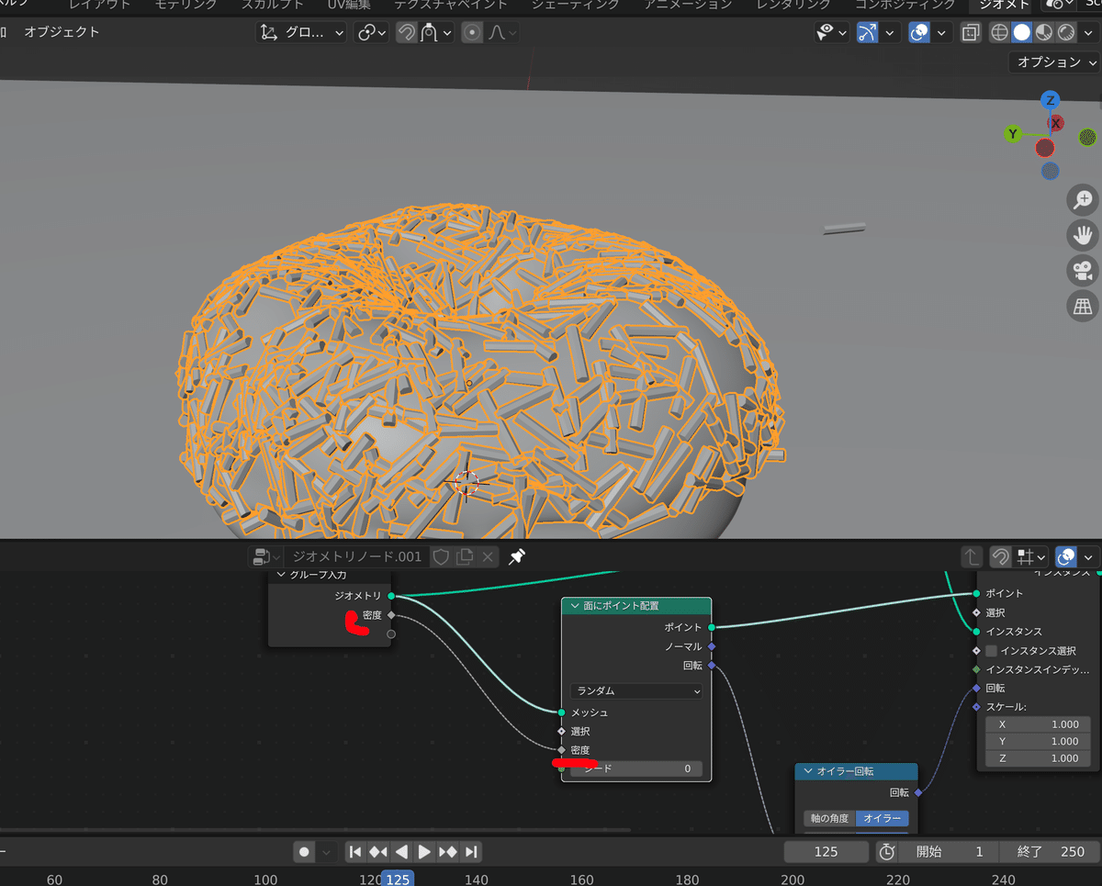
Task: Collapse the オイラー回転 node
Action: pyautogui.click(x=808, y=771)
